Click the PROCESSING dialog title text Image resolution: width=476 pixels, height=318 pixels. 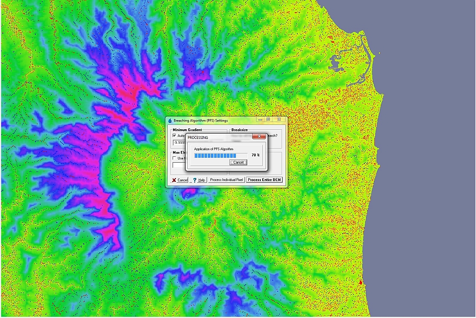(x=198, y=137)
